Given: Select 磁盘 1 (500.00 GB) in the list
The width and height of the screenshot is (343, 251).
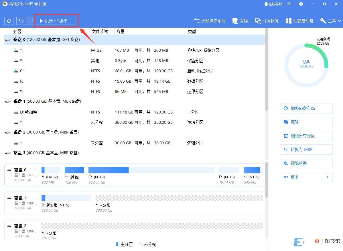Looking at the screenshot, I should pos(135,101).
